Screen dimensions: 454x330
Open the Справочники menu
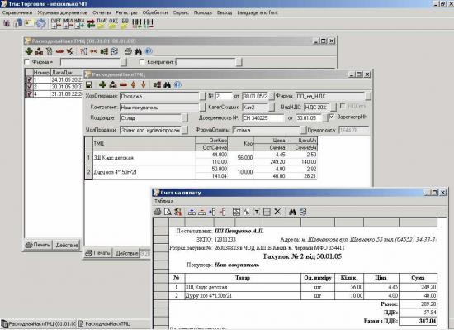(x=17, y=12)
